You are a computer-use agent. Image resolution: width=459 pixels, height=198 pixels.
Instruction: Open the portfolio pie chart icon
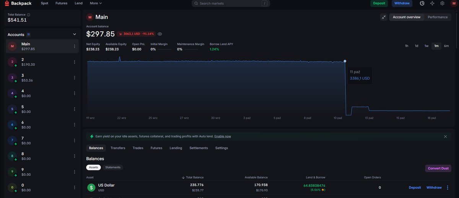click(422, 3)
